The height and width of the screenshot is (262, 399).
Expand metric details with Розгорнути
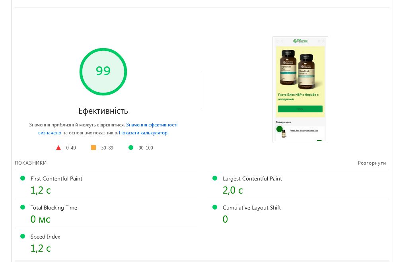pyautogui.click(x=372, y=163)
